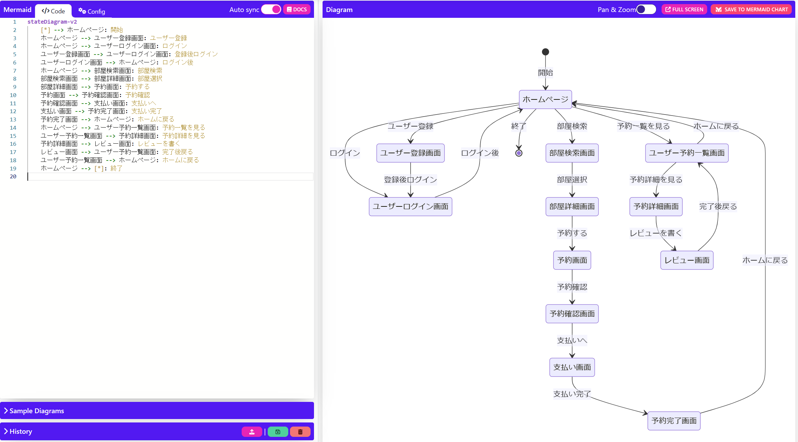Click the red trash delete icon
This screenshot has width=798, height=442.
coord(300,432)
